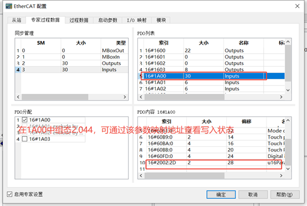This screenshot has height=206, width=307.
Task: Switch to the 专家过程数据 tab
Action: click(45, 20)
